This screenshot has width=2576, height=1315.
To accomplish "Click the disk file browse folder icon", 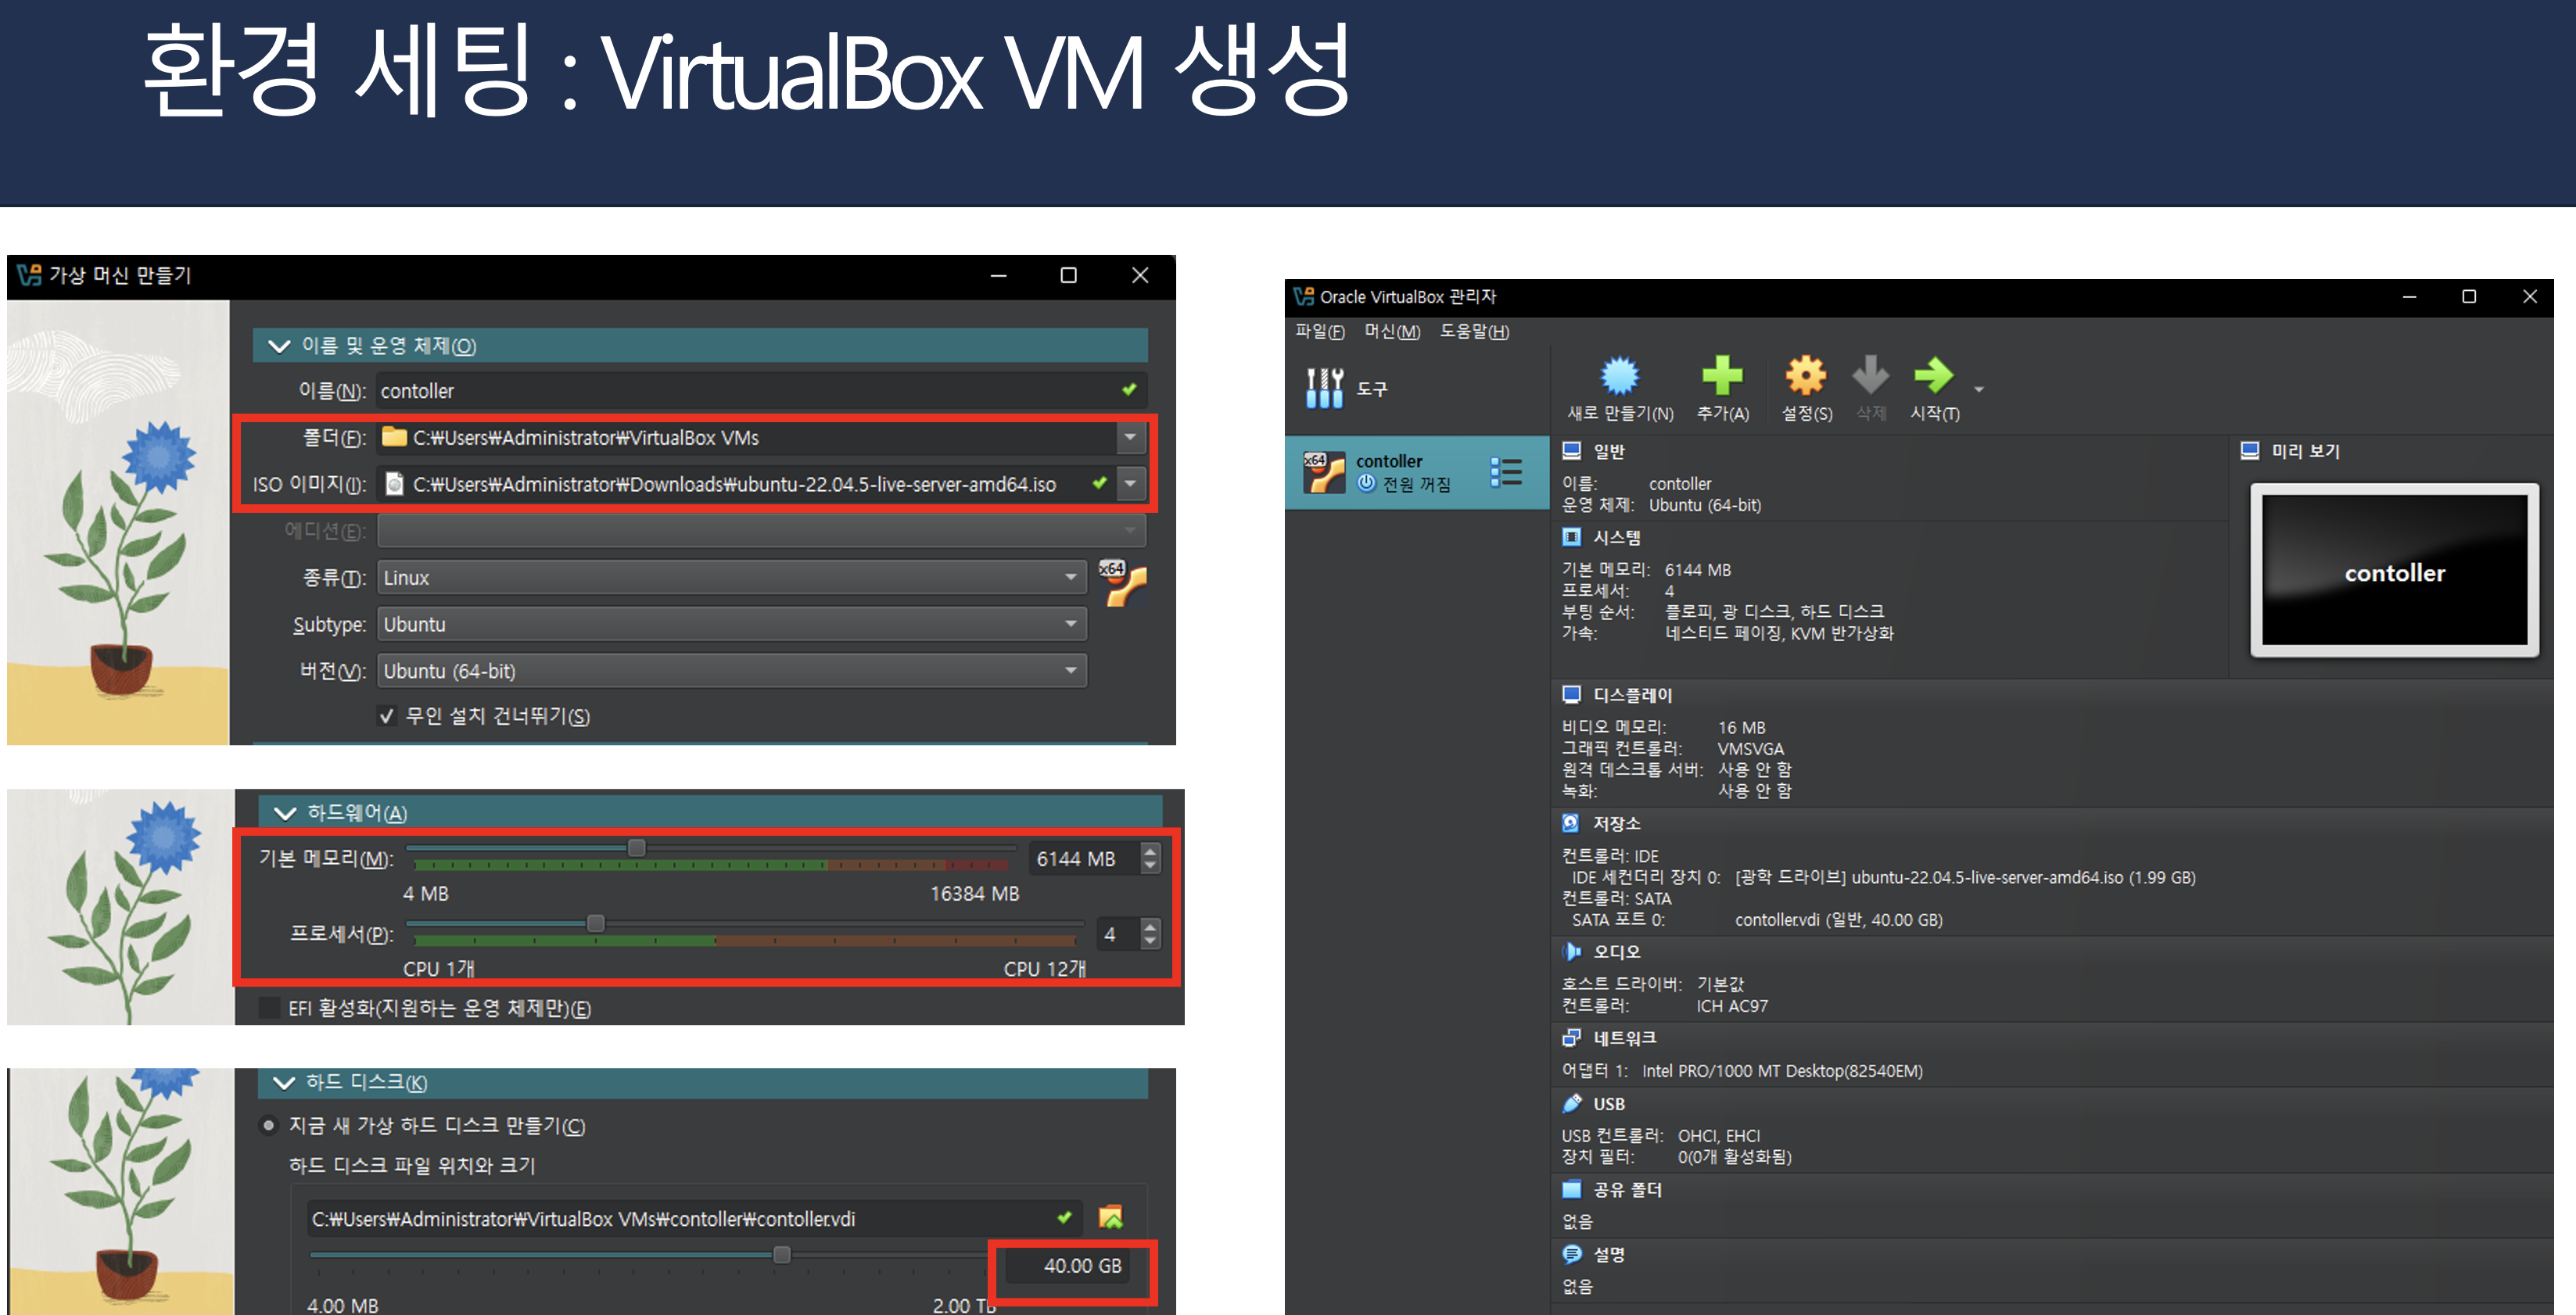I will [1110, 1217].
